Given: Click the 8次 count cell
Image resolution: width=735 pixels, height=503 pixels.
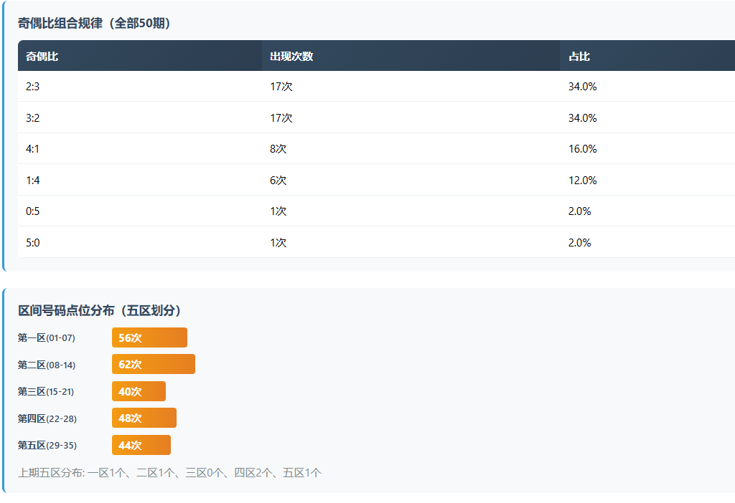Looking at the screenshot, I should [278, 149].
